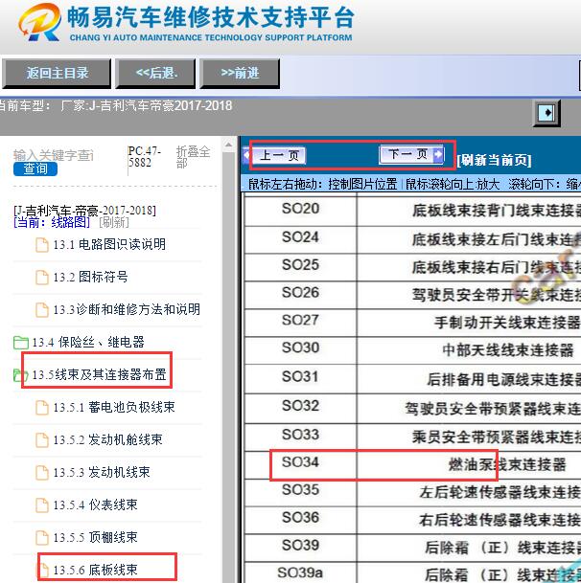Open 13.5.1 蓄电池负极线束
This screenshot has height=583, width=581.
pos(114,407)
